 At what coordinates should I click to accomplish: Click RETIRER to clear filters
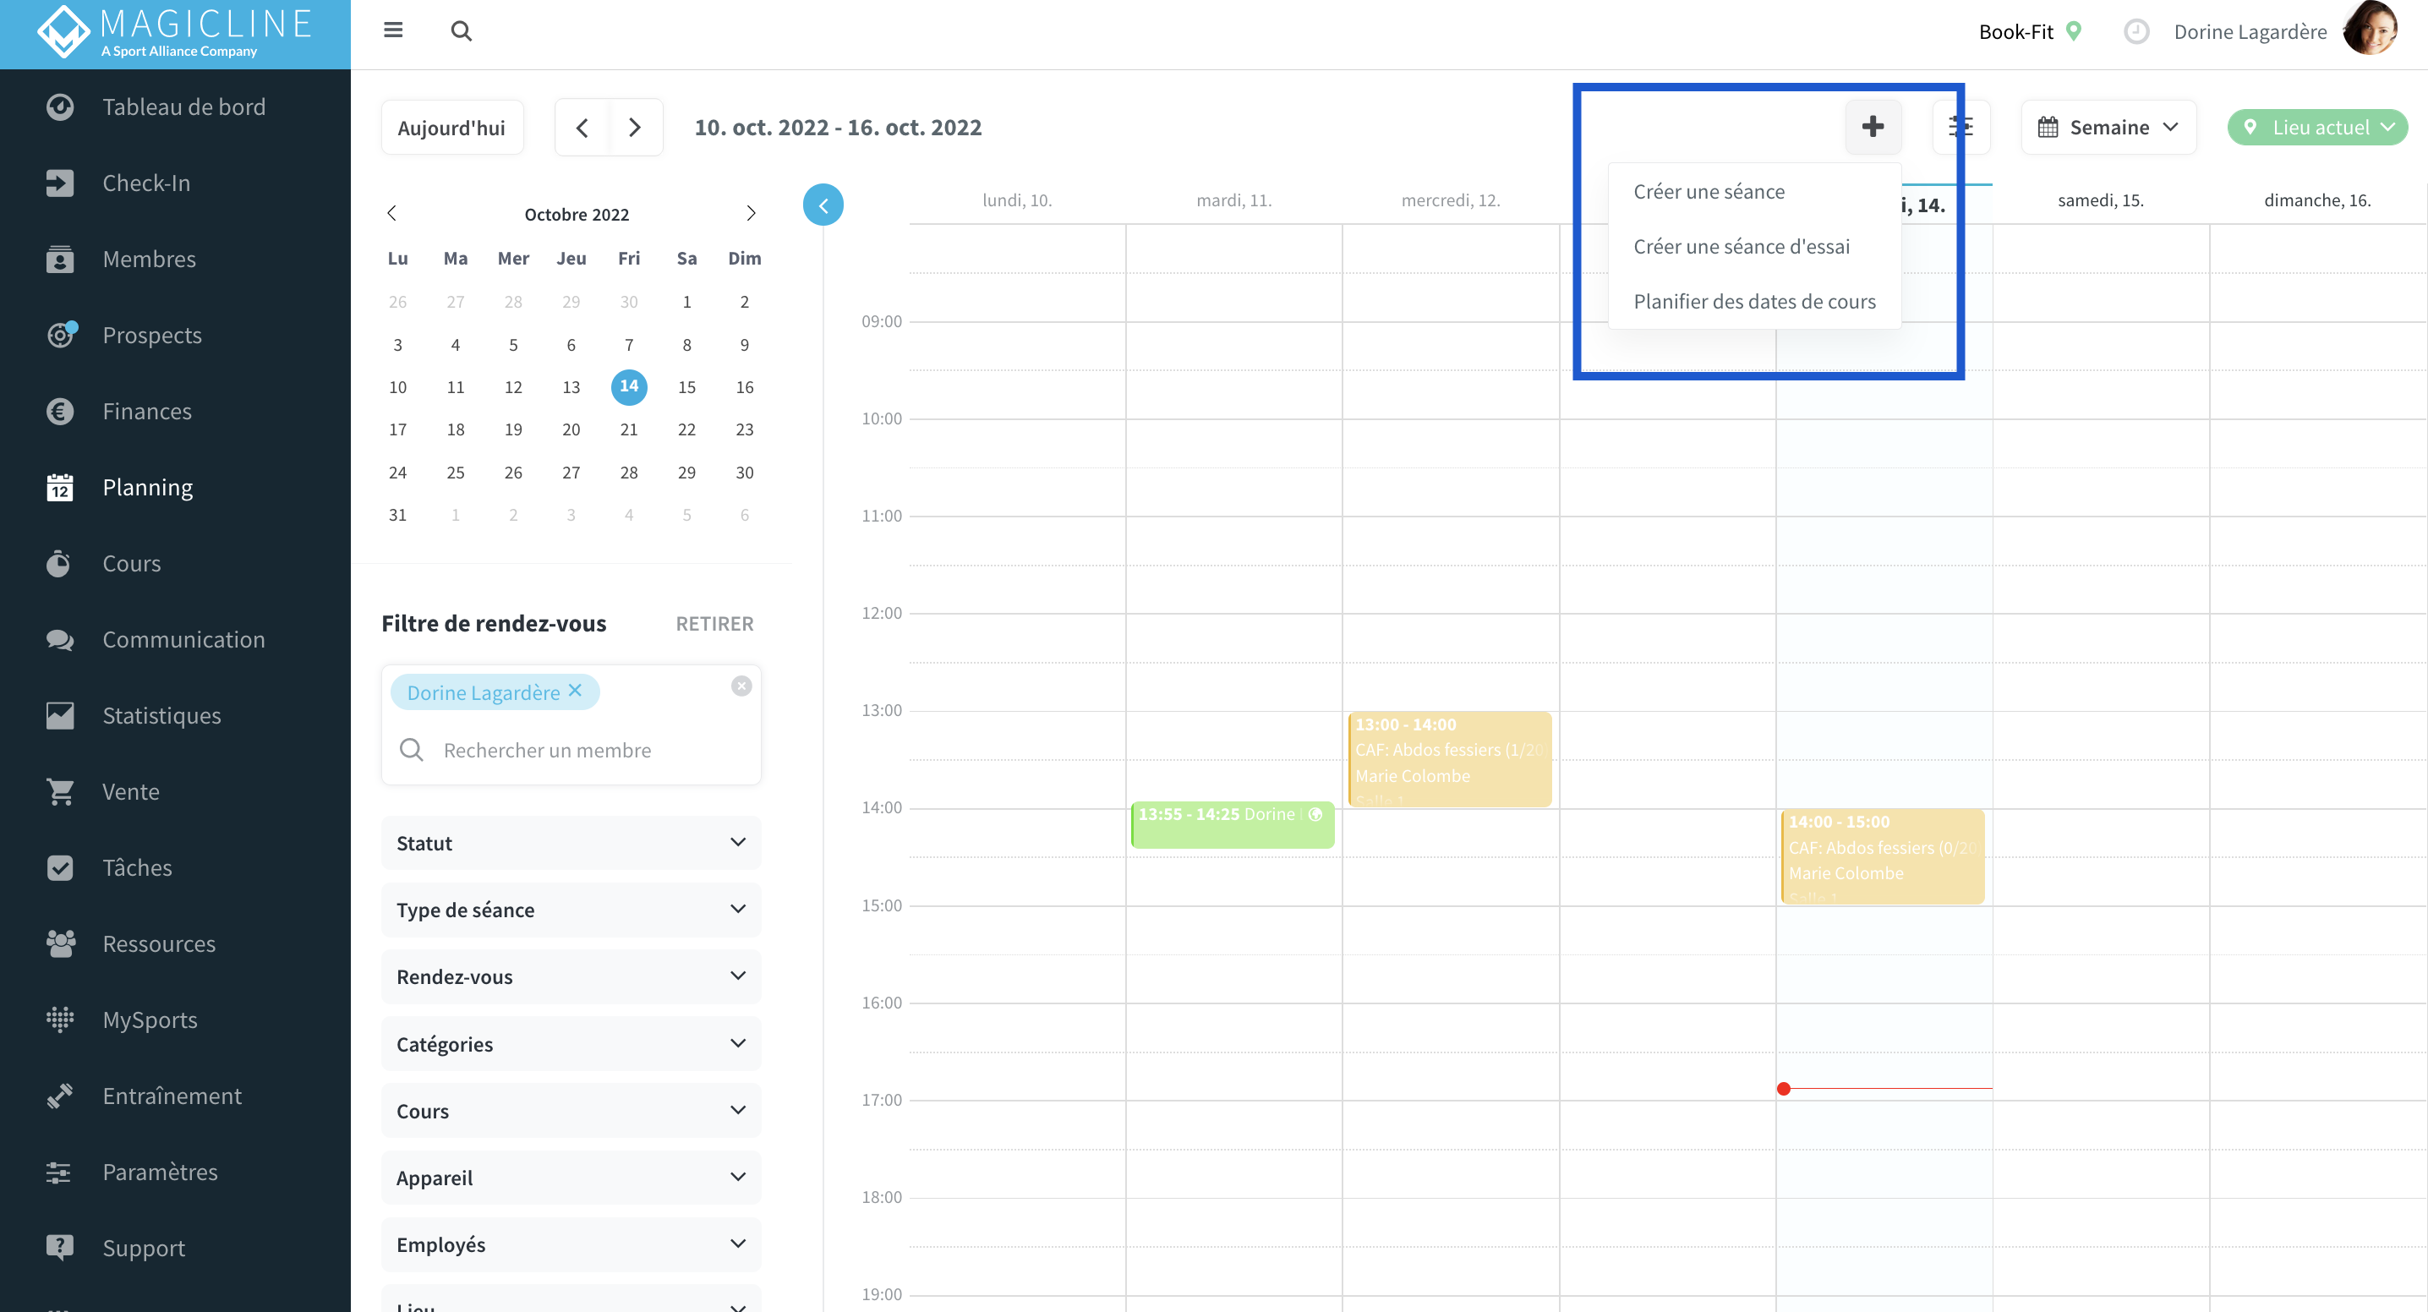coord(714,624)
